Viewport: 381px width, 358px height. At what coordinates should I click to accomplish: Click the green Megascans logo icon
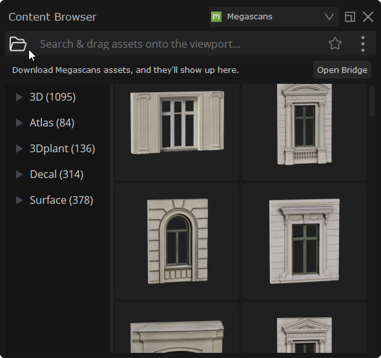click(x=216, y=17)
